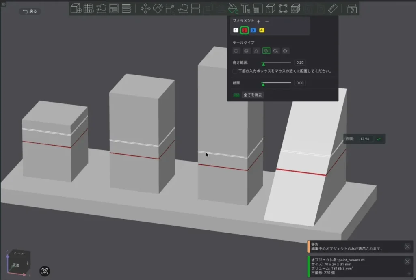Open the assembly view icon
This screenshot has height=280, width=416.
click(x=352, y=9)
